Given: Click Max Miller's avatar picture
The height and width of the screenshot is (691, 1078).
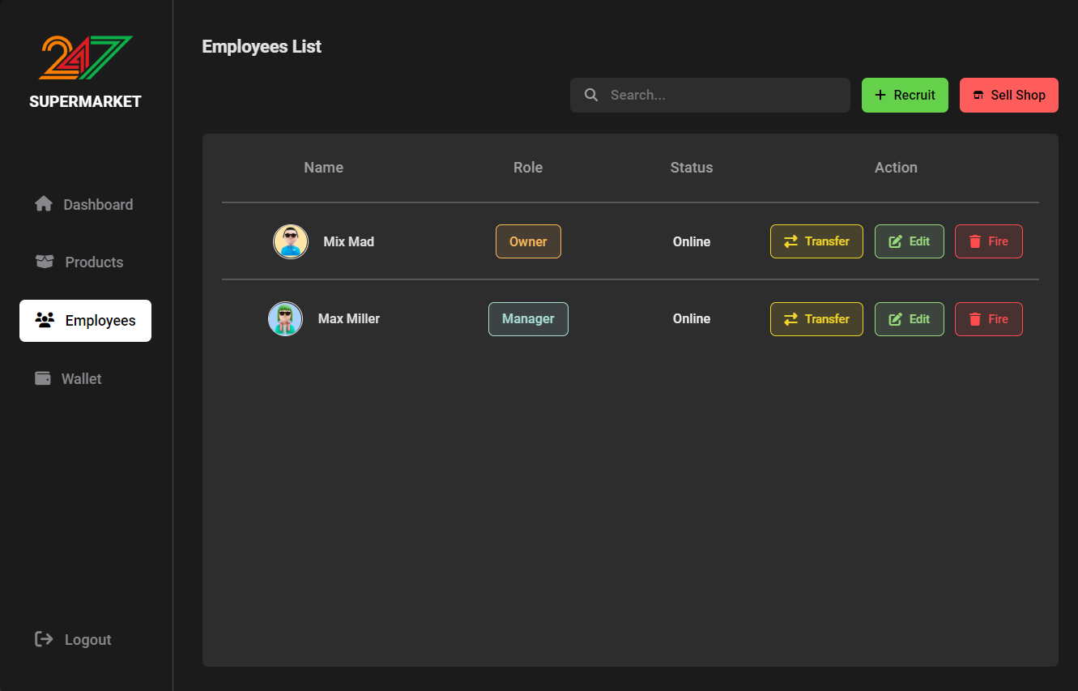Looking at the screenshot, I should click(x=285, y=318).
